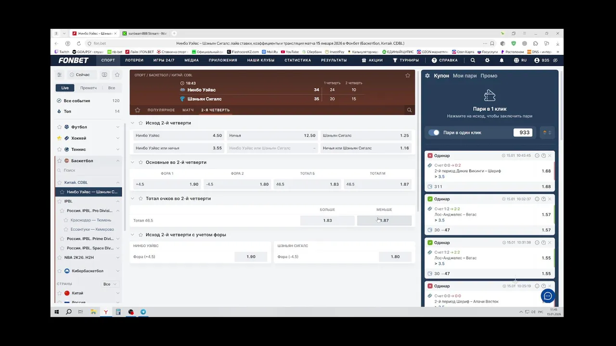Open language selector RU
616x346 pixels.
520,61
